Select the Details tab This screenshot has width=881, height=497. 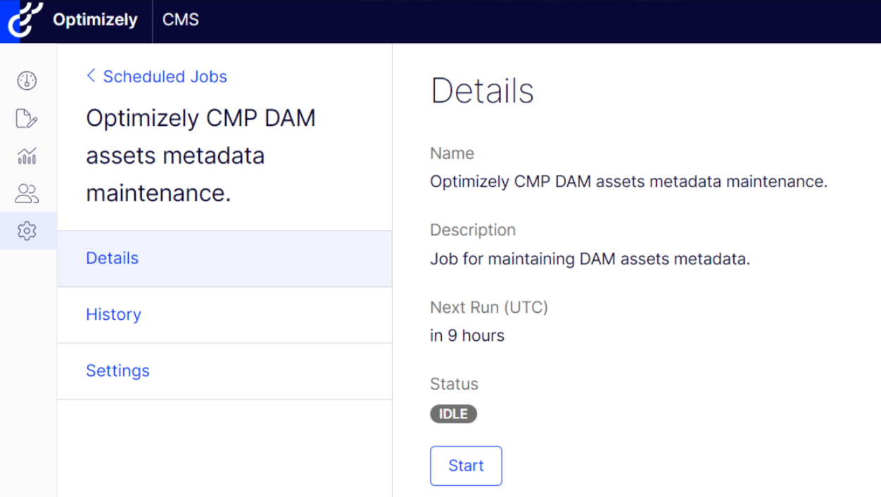112,259
